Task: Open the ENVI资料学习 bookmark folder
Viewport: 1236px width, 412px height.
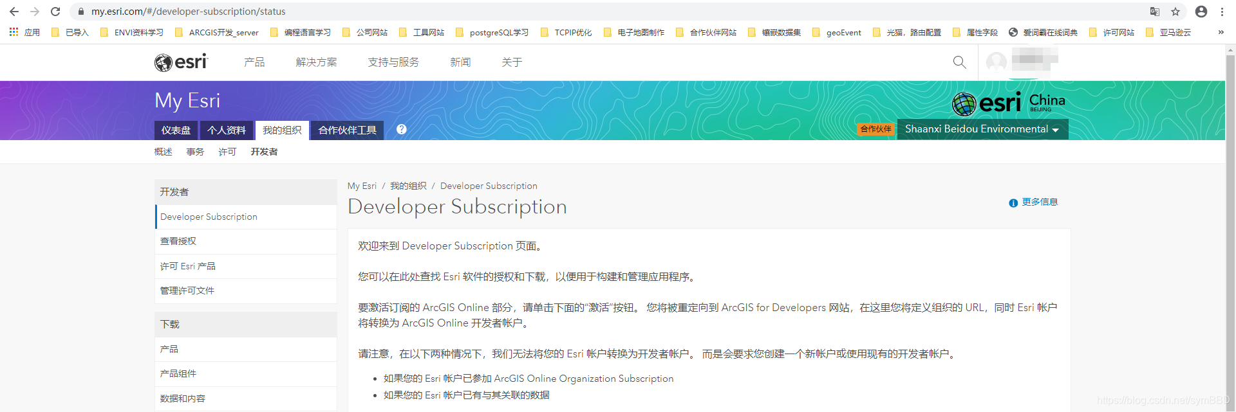Action: pos(132,32)
